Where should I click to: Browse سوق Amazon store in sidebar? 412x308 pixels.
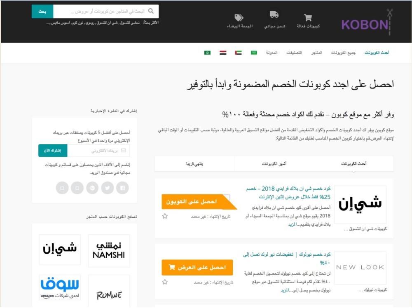click(60, 287)
